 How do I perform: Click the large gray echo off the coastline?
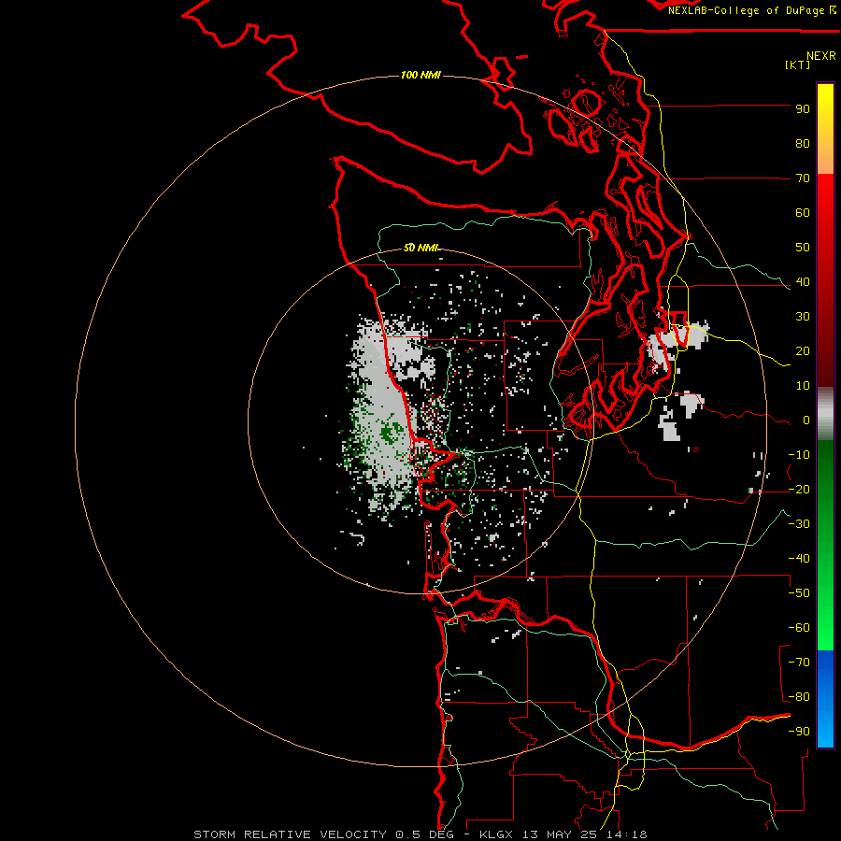[381, 413]
